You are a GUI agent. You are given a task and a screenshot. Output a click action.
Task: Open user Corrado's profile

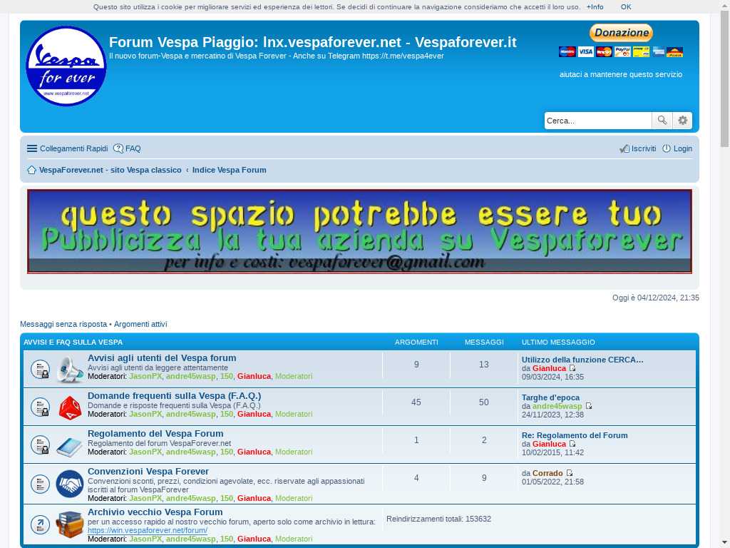click(x=547, y=473)
